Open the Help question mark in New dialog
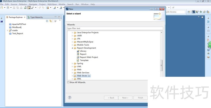The image size is (211, 108). click(x=70, y=98)
